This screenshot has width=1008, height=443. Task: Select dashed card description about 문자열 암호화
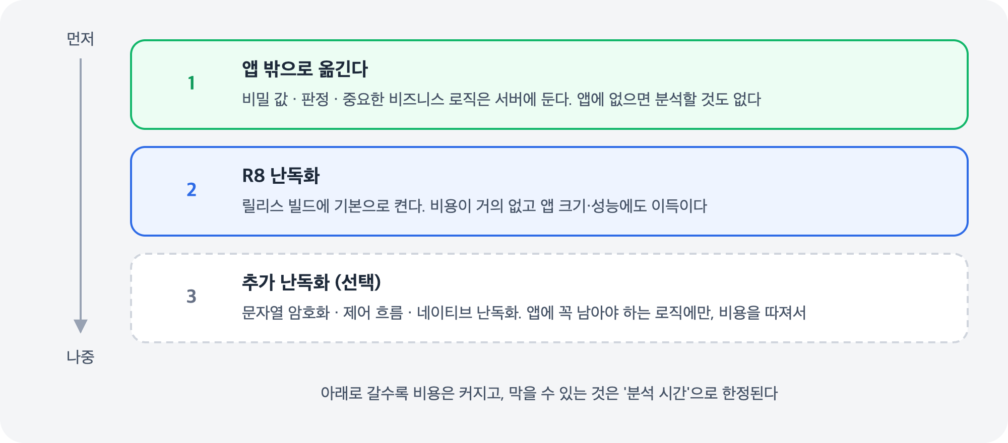(524, 313)
